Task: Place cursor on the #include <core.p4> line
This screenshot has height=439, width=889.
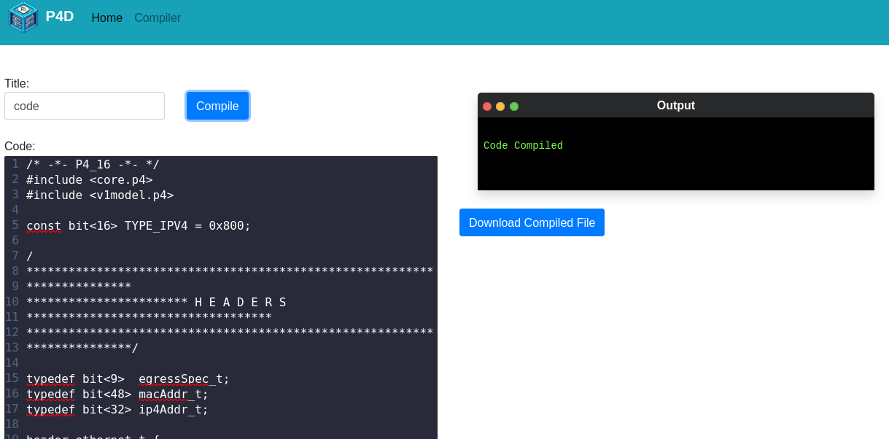Action: click(x=89, y=180)
